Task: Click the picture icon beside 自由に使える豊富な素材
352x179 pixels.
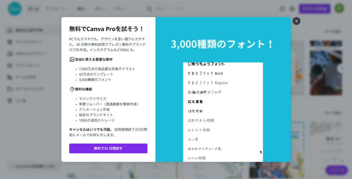Action: tap(72, 59)
